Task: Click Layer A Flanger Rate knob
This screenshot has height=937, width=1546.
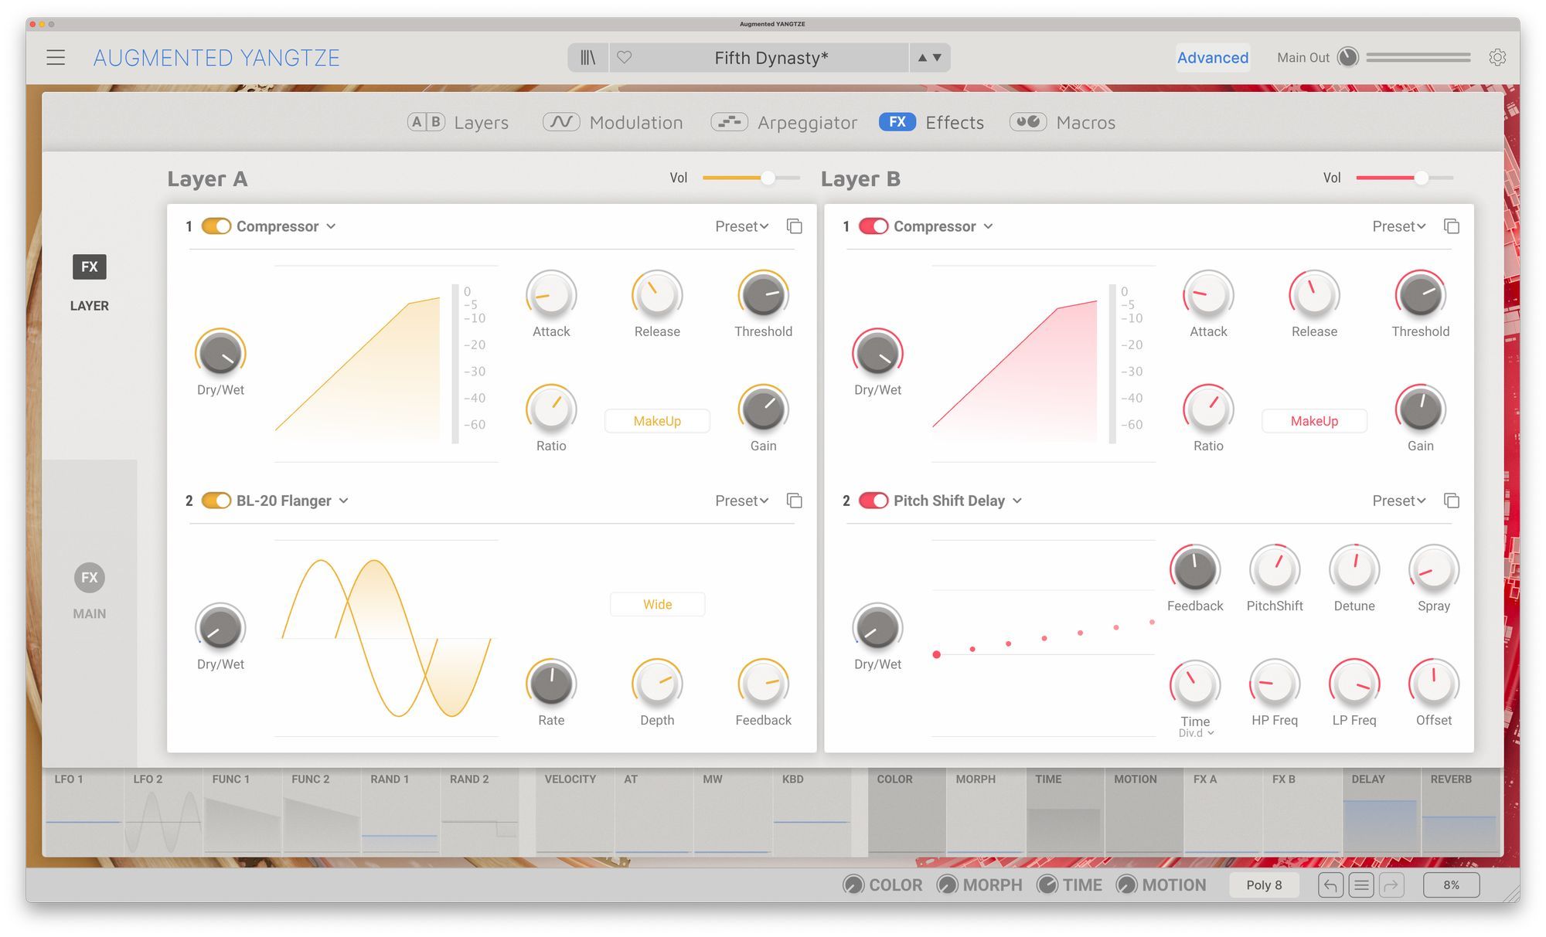Action: pos(551,684)
